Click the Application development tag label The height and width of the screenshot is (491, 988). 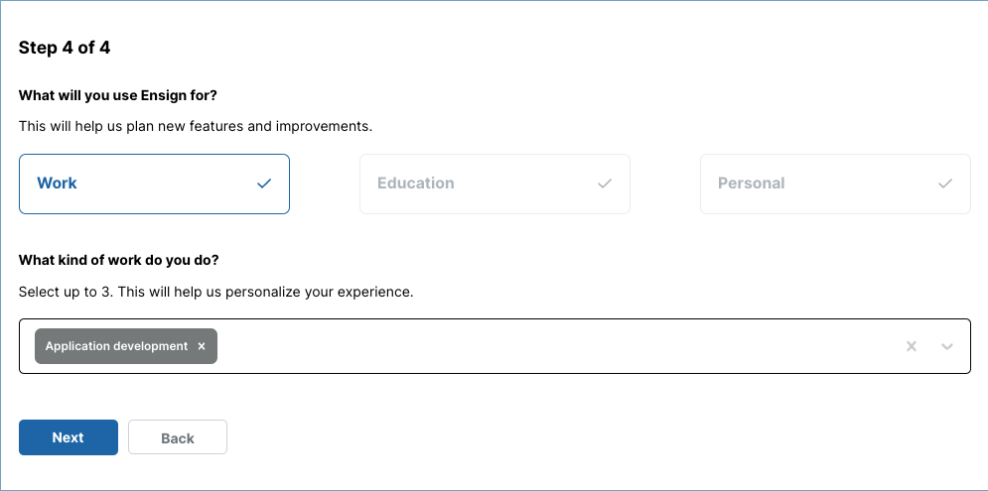tap(116, 346)
